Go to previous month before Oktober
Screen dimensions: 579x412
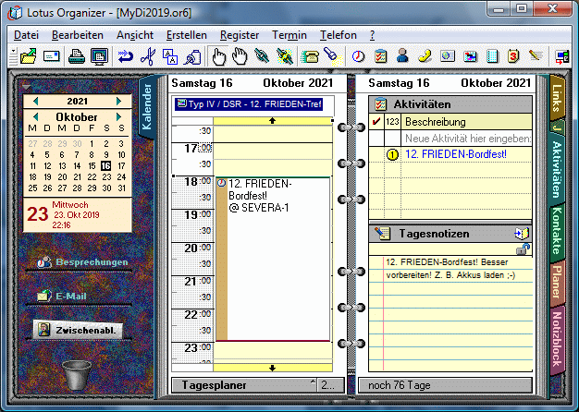(x=36, y=117)
